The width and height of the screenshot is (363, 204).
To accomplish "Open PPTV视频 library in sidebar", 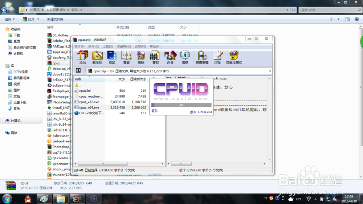I will tap(18, 72).
